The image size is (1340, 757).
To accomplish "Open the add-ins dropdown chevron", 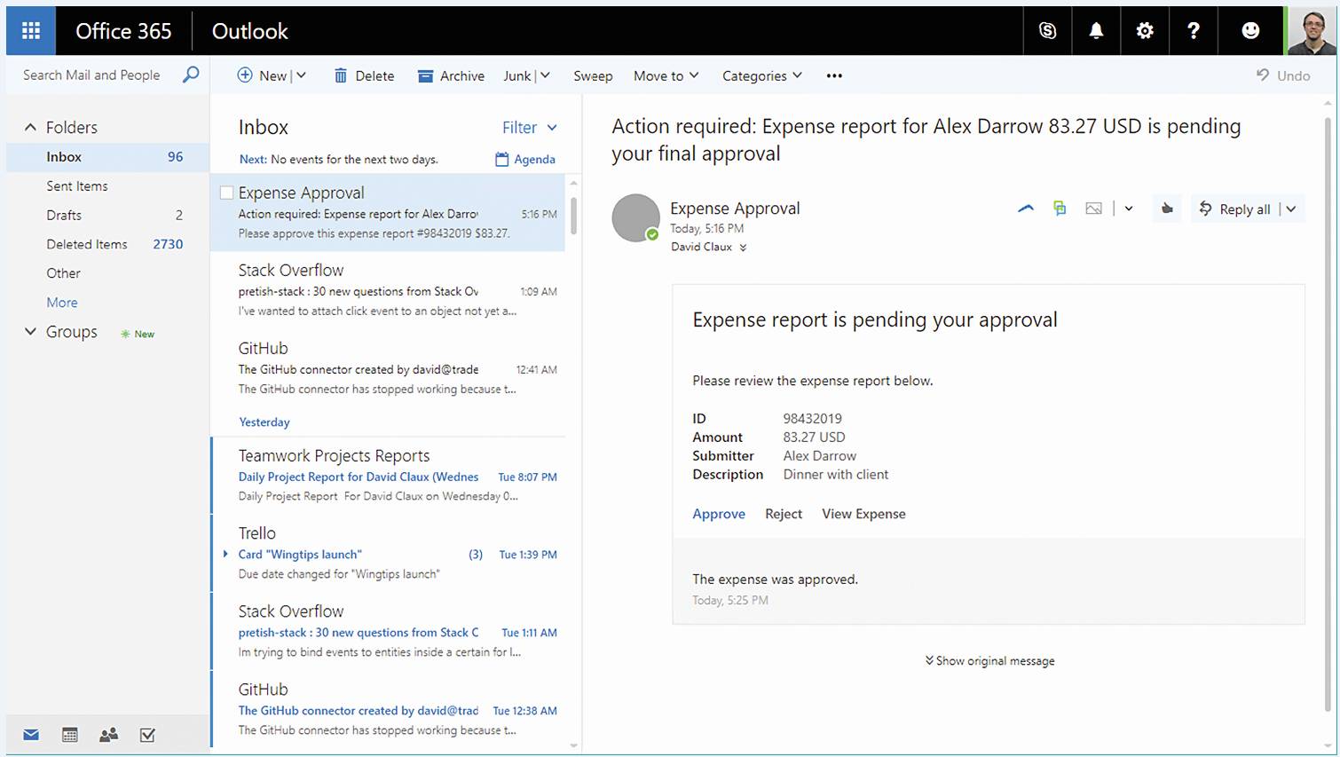I will click(x=1129, y=209).
